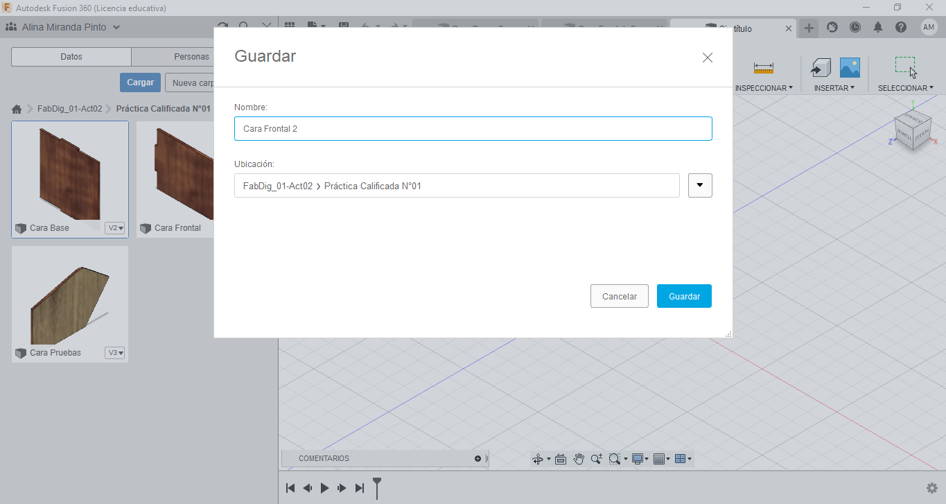
Task: Step back one timeline feature
Action: pyautogui.click(x=308, y=488)
